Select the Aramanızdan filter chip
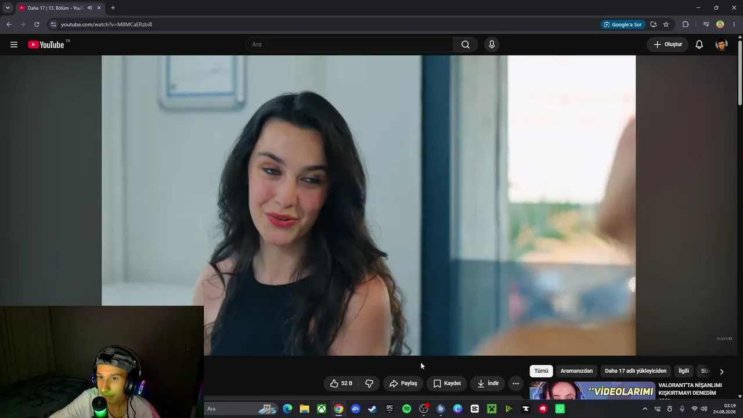743x418 pixels. point(576,371)
